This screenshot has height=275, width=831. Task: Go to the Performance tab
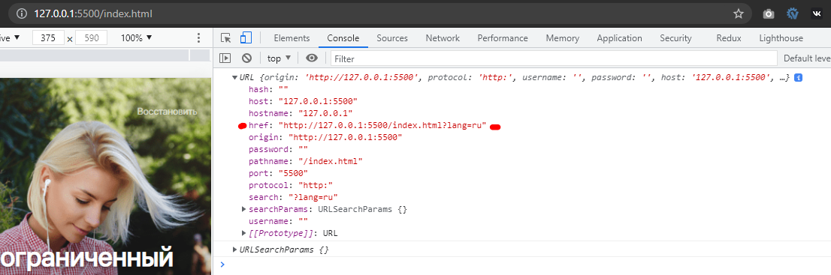pyautogui.click(x=503, y=38)
